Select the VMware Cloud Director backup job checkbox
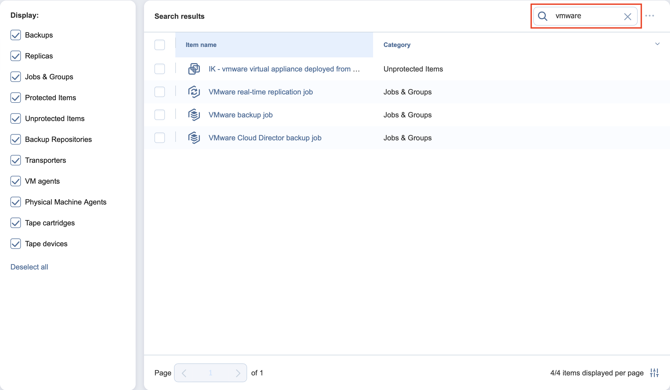 click(x=159, y=138)
